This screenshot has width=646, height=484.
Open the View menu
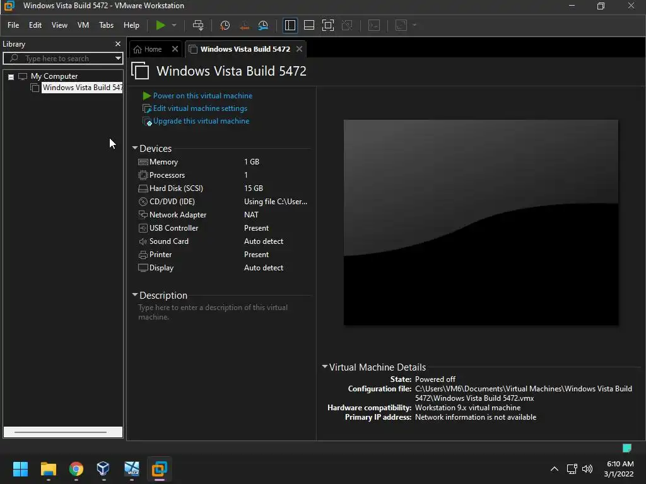(x=59, y=25)
